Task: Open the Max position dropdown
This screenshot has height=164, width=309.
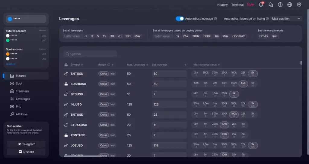Action: pyautogui.click(x=286, y=19)
